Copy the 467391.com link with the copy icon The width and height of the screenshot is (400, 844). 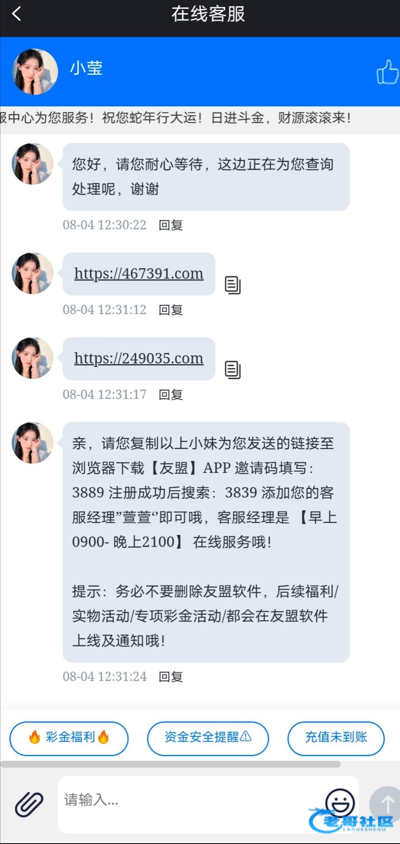[233, 285]
